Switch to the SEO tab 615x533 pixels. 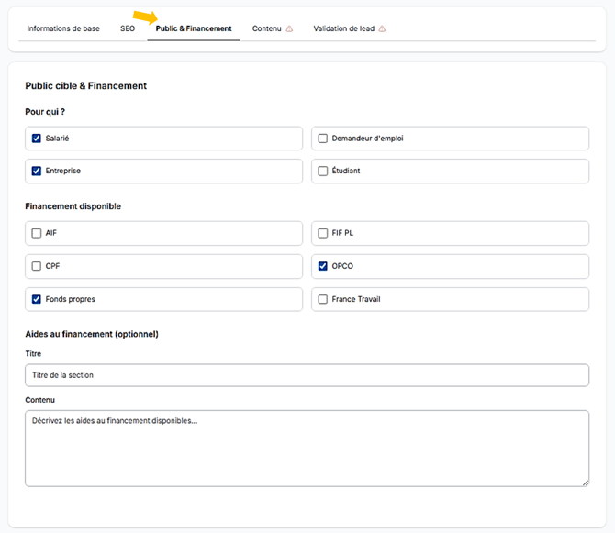[128, 28]
